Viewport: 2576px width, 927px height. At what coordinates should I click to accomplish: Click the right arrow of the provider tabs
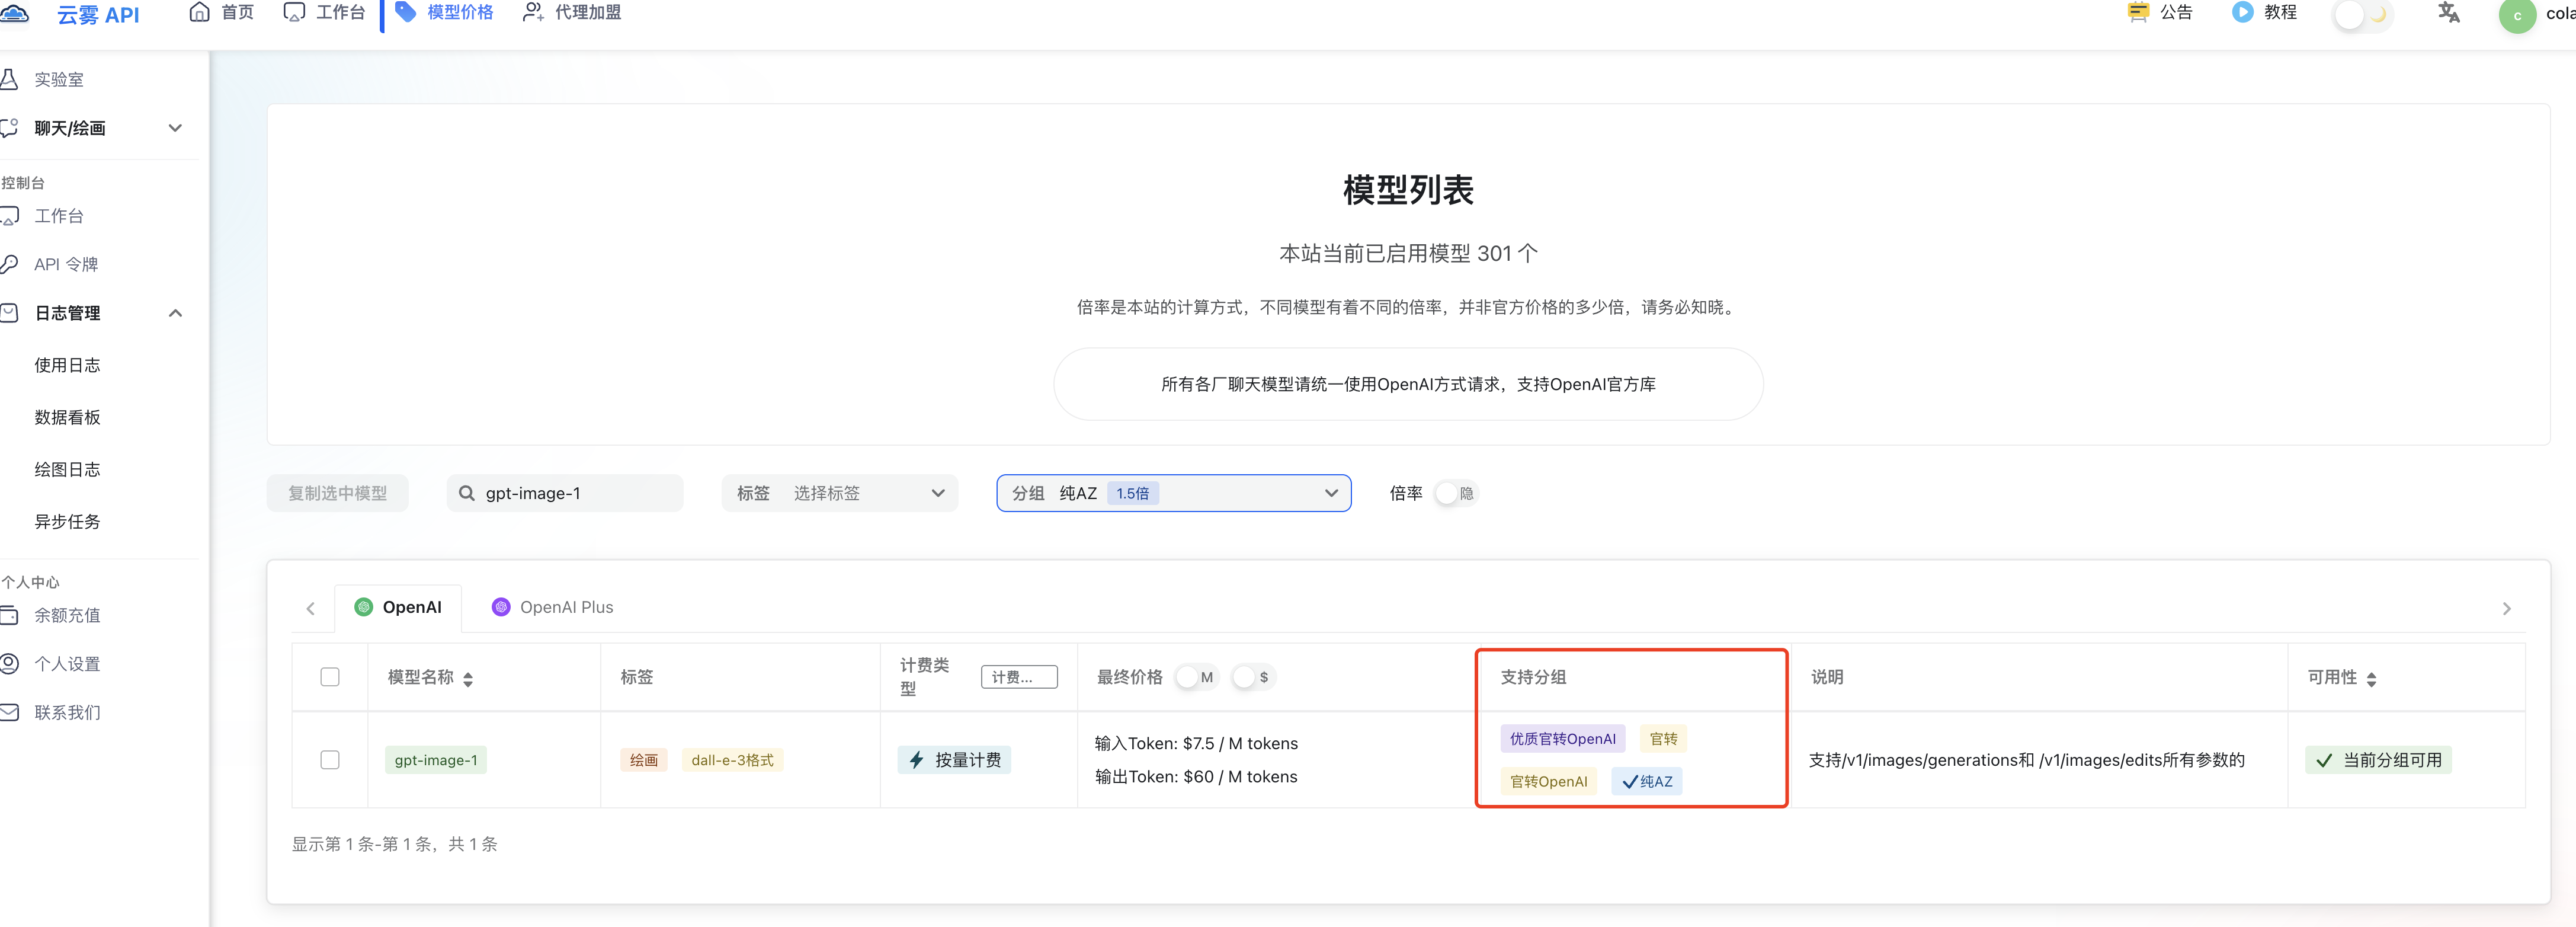pyautogui.click(x=2506, y=608)
